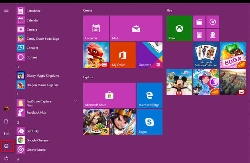Open Calculator small tile in Play

coord(199,35)
